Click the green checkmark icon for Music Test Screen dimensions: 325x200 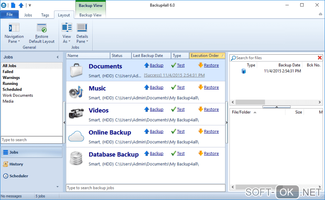click(173, 87)
